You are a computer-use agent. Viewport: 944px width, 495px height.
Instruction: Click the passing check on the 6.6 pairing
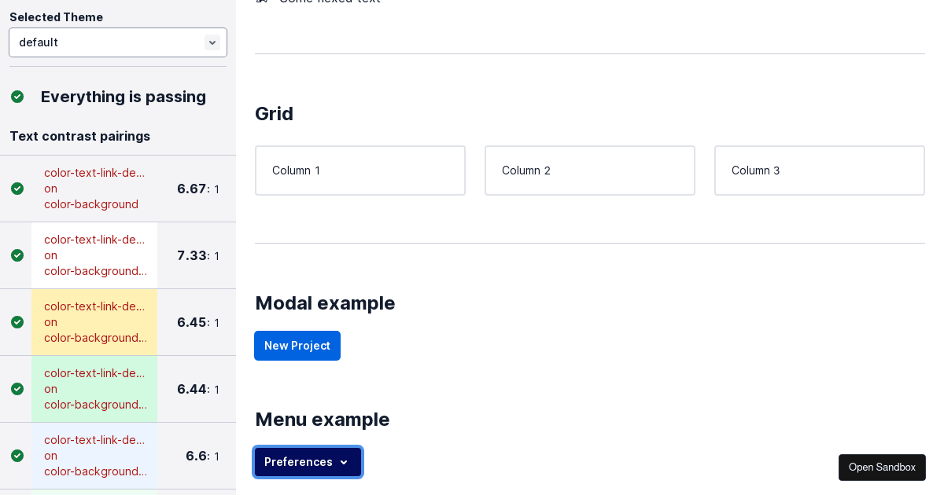pos(17,456)
